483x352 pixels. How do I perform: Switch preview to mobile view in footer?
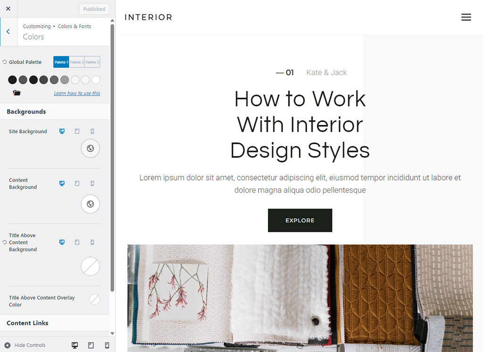107,345
